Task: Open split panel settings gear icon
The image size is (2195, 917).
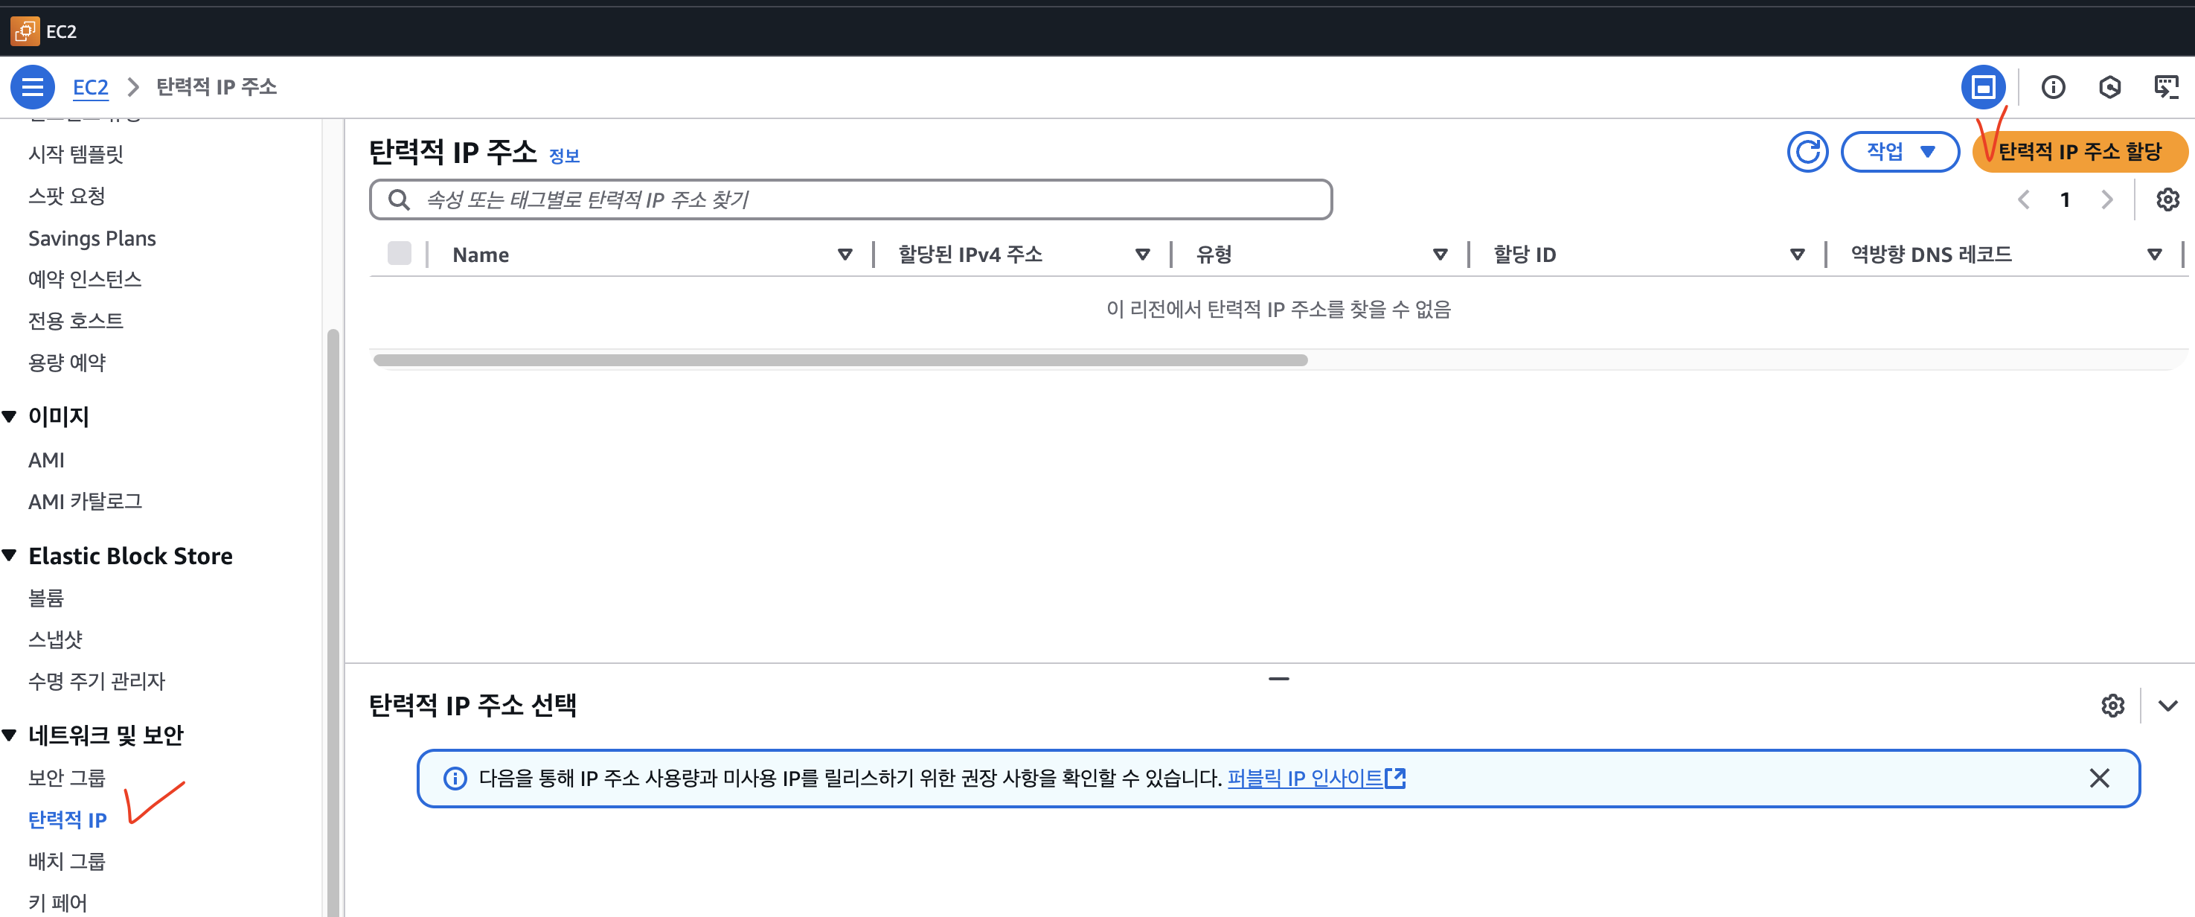Action: (2112, 706)
